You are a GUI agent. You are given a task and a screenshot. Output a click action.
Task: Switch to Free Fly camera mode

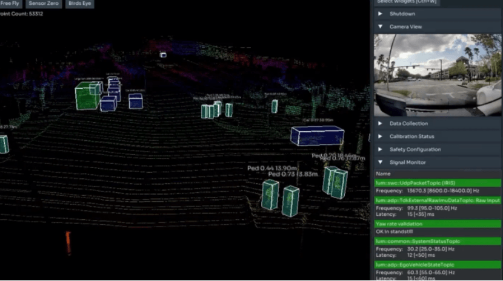pyautogui.click(x=9, y=4)
